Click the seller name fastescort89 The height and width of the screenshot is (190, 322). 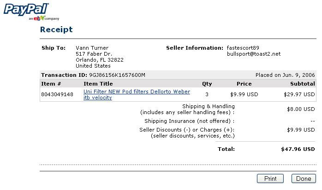[243, 48]
